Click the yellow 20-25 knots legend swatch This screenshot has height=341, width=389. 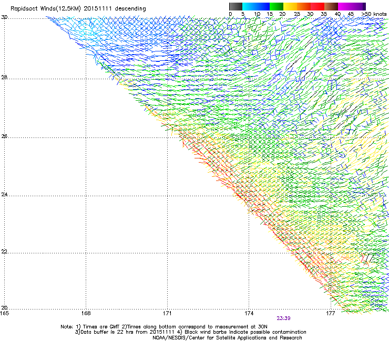[290, 6]
